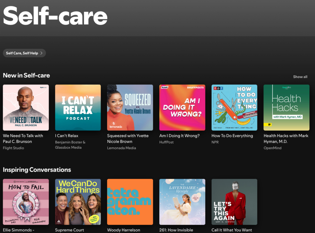The height and width of the screenshot is (233, 315).
Task: Click the Inspiring Conversations section heading
Action: pyautogui.click(x=37, y=170)
